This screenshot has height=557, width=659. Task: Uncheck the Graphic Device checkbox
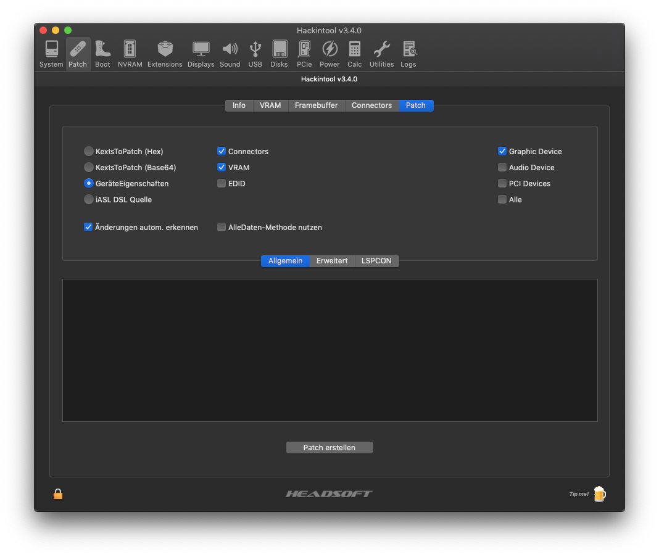502,151
